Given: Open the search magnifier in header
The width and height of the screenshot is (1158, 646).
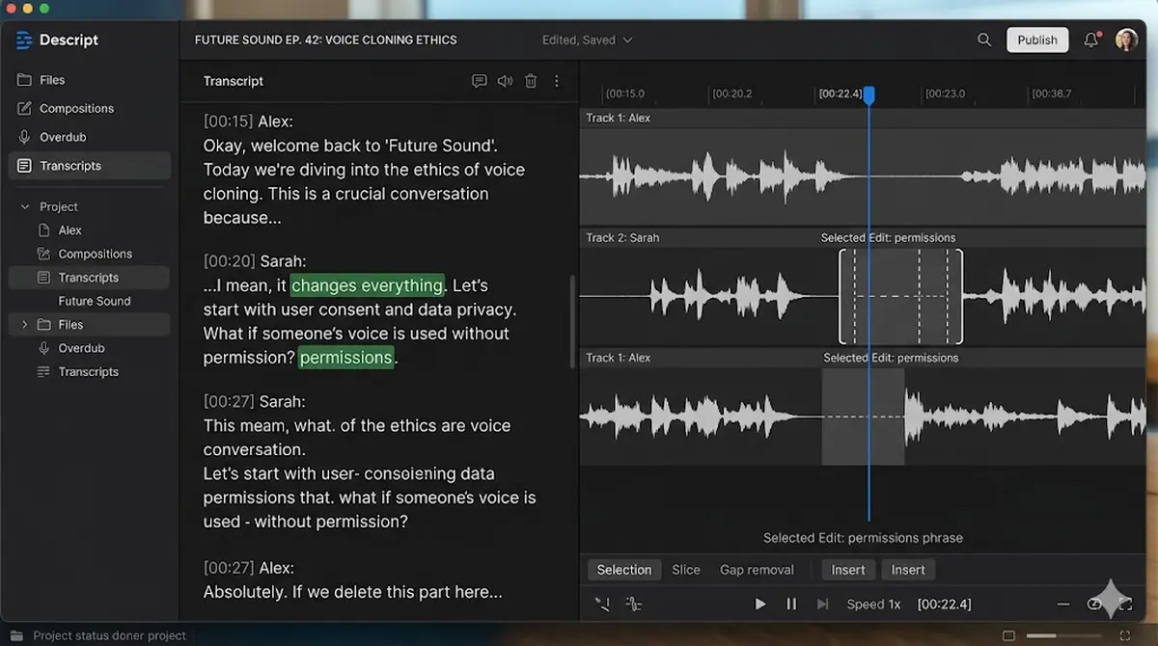Looking at the screenshot, I should 984,40.
